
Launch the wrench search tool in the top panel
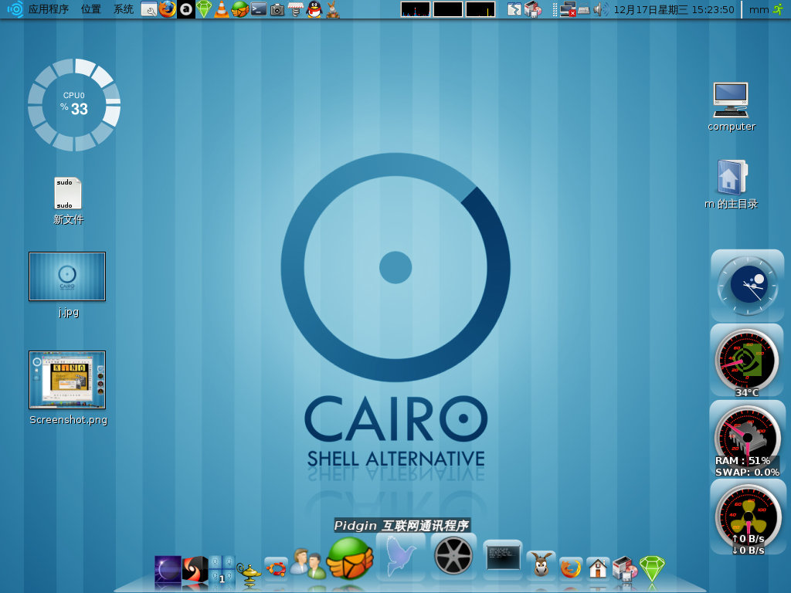point(149,9)
